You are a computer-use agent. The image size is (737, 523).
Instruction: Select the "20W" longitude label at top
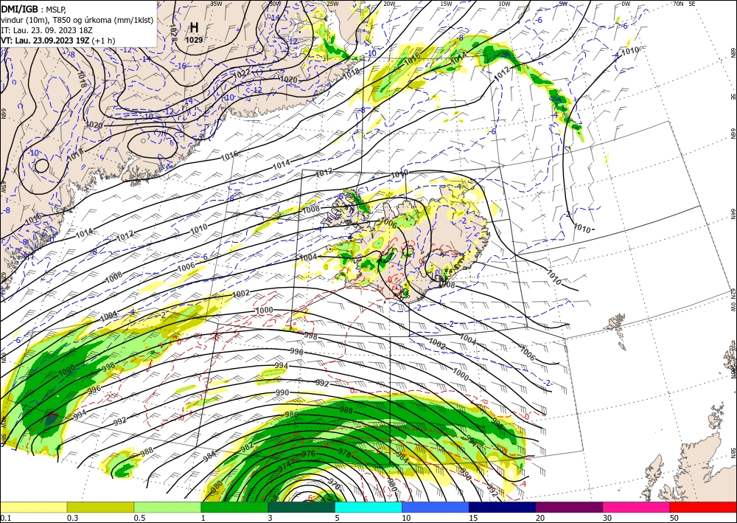388,4
